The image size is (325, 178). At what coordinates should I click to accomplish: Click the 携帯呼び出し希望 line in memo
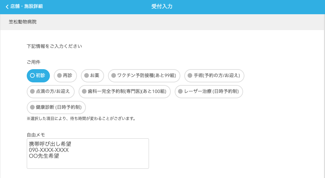(50, 144)
